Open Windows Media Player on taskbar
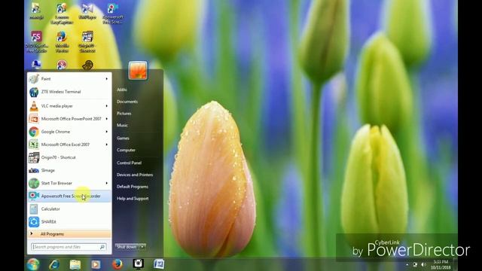 [x=96, y=264]
